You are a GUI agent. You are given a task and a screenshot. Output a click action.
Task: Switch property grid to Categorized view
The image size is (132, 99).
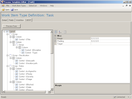56,32
